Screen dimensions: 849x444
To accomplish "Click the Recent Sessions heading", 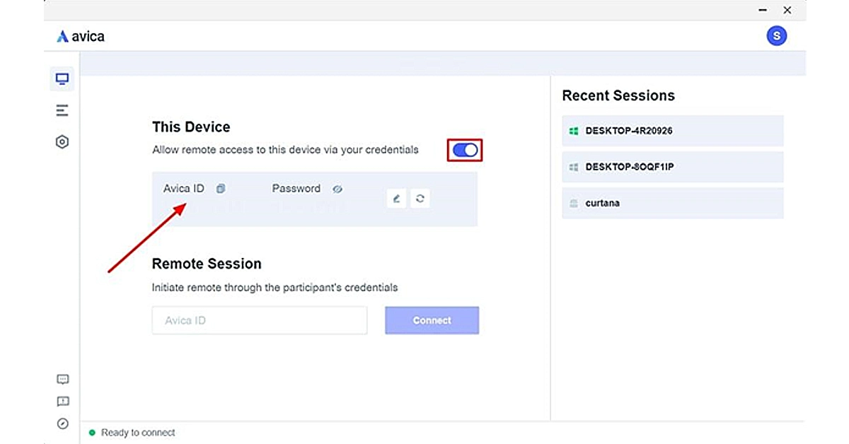I will pyautogui.click(x=618, y=95).
